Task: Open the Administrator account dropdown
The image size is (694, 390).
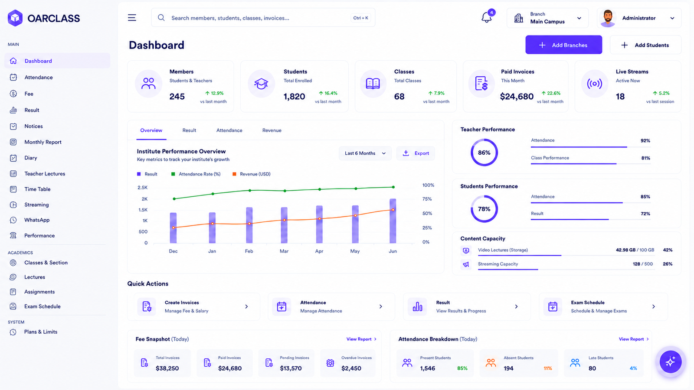Action: point(639,18)
